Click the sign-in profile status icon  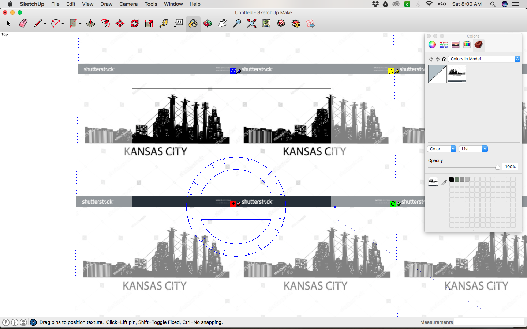(x=23, y=322)
